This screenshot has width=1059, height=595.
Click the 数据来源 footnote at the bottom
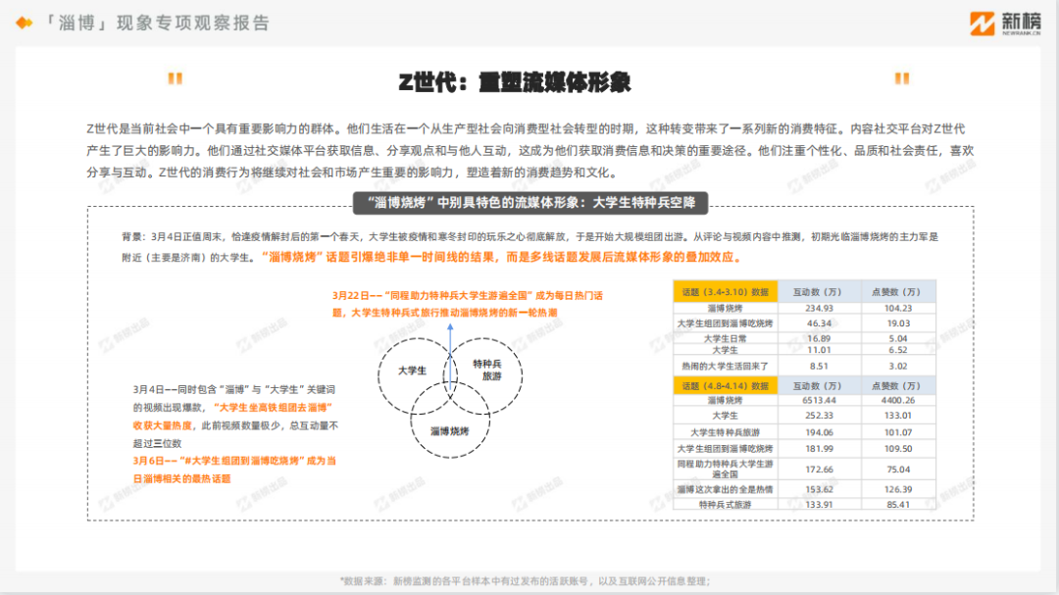coord(525,581)
